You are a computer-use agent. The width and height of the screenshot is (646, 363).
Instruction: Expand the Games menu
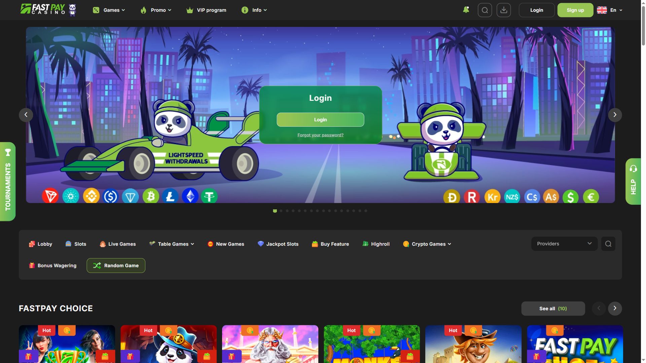click(109, 10)
